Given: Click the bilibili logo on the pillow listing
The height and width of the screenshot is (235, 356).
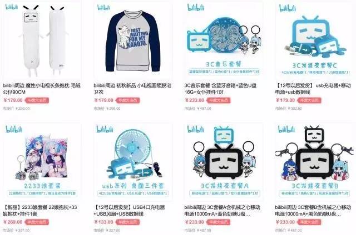Looking at the screenshot, I should 11,7.
